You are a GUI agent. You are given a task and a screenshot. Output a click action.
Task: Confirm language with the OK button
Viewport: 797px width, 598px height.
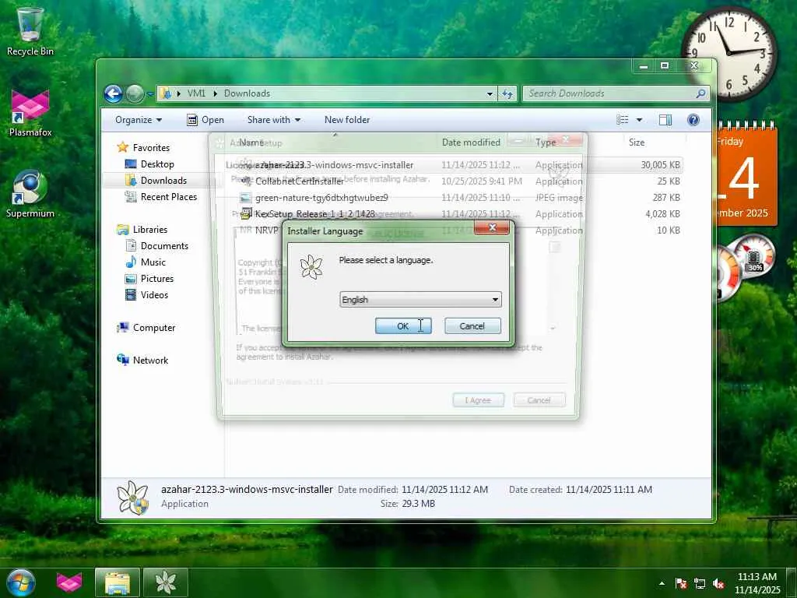(403, 326)
